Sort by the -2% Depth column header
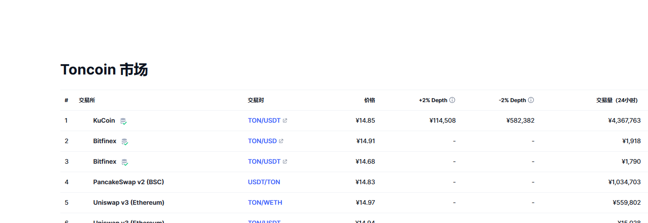The width and height of the screenshot is (648, 223). pyautogui.click(x=512, y=100)
